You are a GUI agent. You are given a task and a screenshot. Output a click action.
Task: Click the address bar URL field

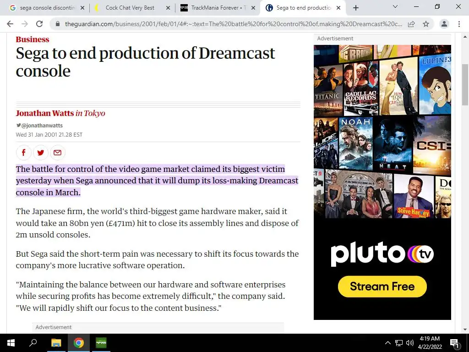(x=233, y=24)
